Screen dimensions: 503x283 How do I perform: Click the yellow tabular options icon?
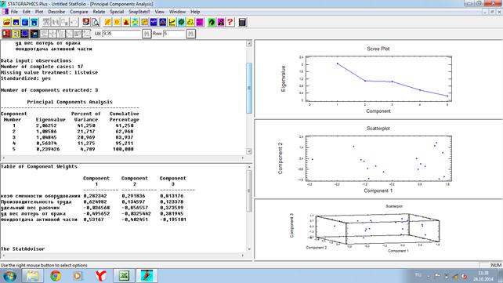(x=16, y=34)
